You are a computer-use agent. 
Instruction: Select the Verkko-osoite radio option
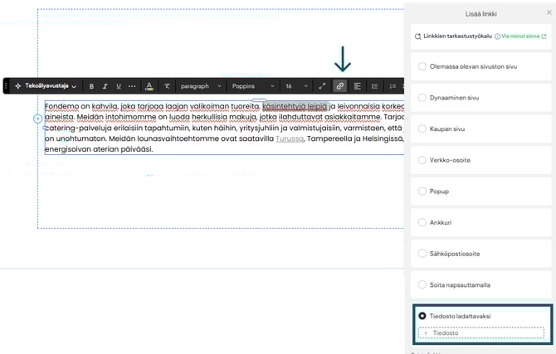click(423, 159)
